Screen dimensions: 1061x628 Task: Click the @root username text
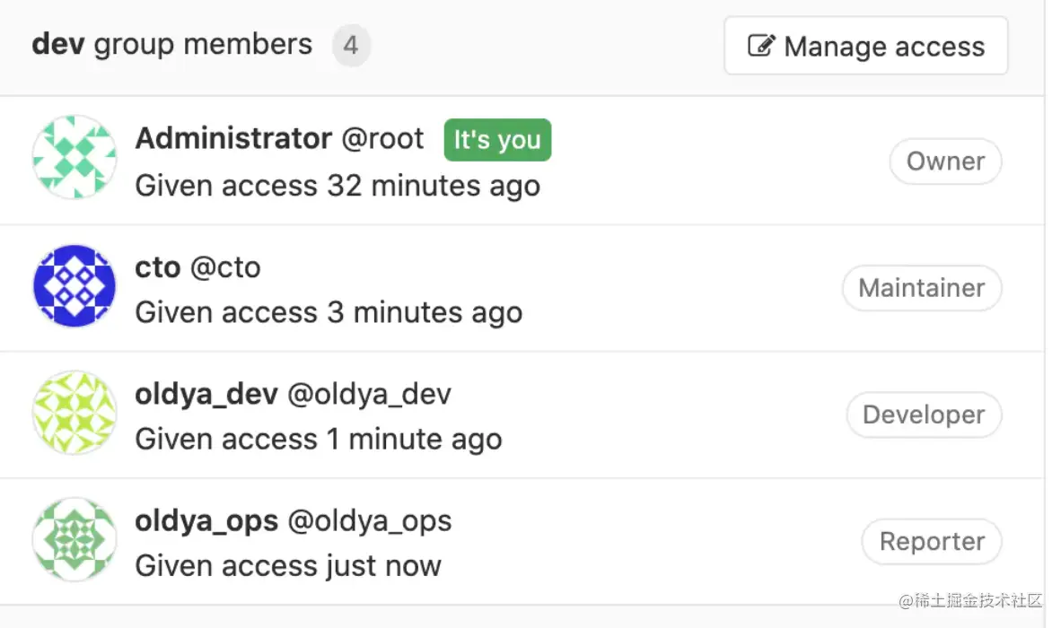tap(382, 138)
